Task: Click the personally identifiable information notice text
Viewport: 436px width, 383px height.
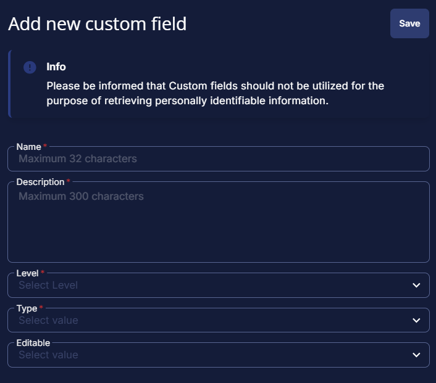Action: coord(215,93)
